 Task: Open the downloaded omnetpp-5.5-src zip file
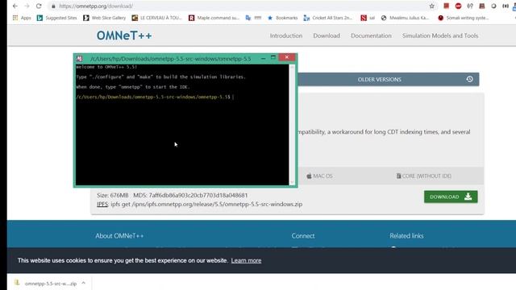46,283
